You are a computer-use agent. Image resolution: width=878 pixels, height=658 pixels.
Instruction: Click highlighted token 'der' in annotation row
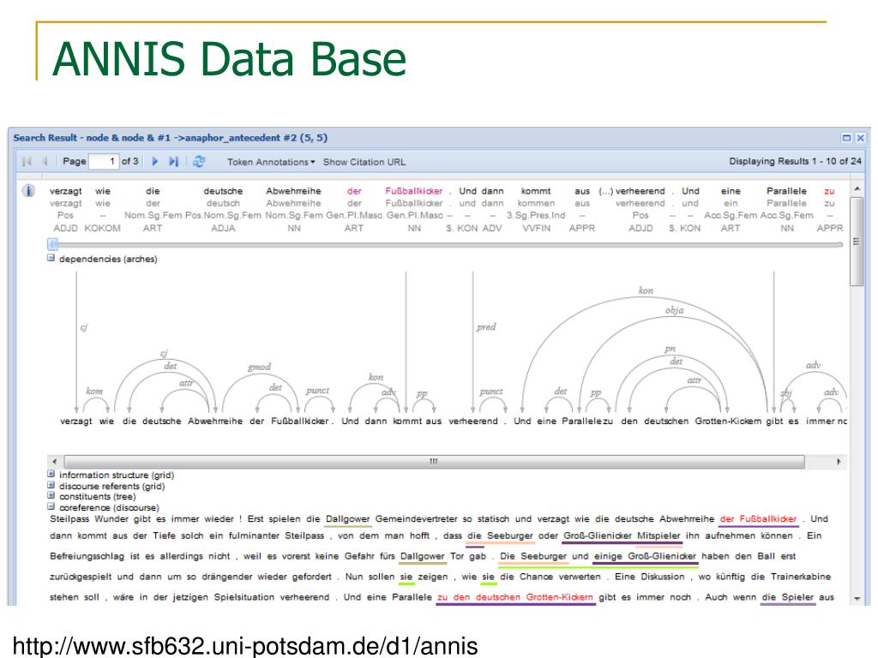point(354,191)
